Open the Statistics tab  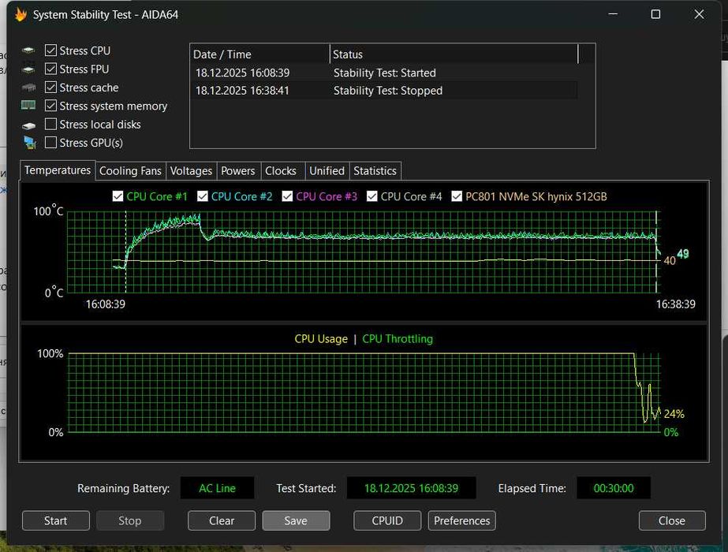(x=375, y=171)
